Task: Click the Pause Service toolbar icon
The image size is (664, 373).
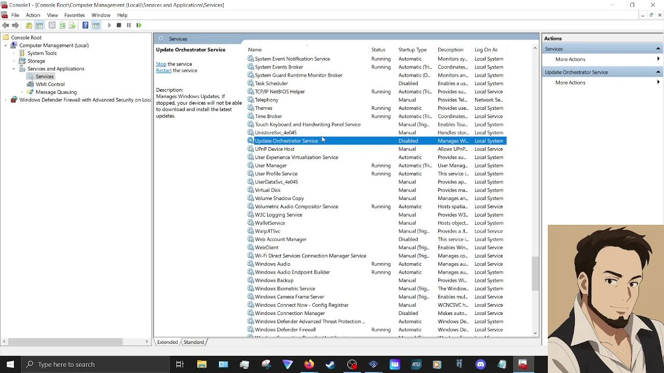Action: coord(129,25)
